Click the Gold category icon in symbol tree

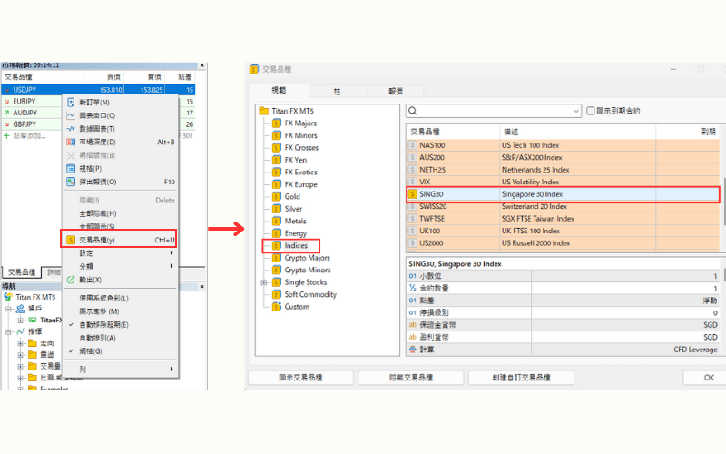[276, 196]
